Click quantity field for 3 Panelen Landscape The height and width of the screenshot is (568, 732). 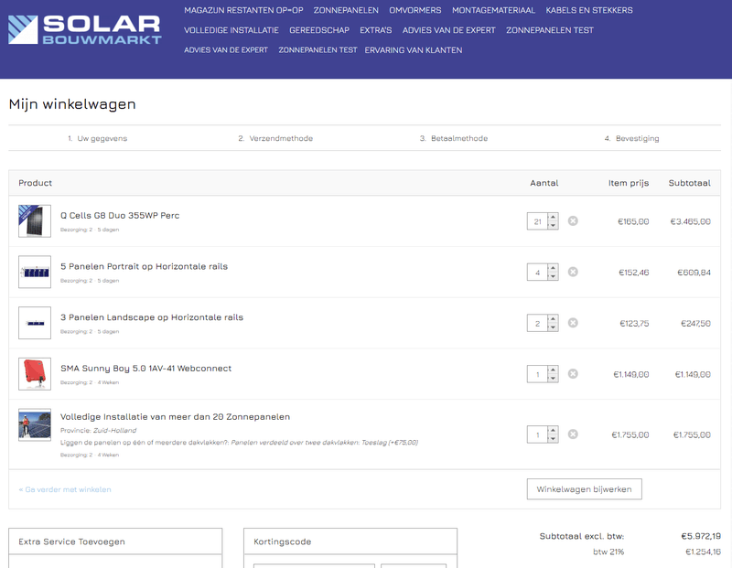(537, 323)
